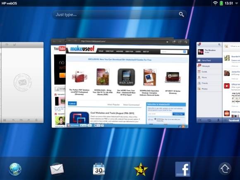Select Friends in Facebook sidebar
The height and width of the screenshot is (180, 240).
(x=209, y=83)
